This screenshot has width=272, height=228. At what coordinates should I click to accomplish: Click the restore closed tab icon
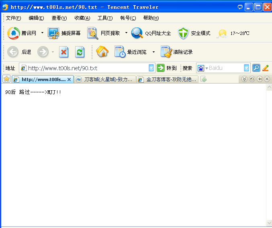[252, 79]
